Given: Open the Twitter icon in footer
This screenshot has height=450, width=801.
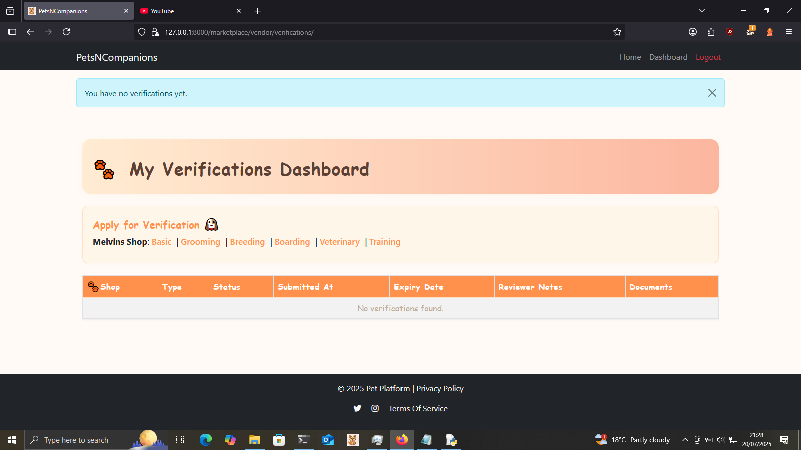Looking at the screenshot, I should coord(357,408).
